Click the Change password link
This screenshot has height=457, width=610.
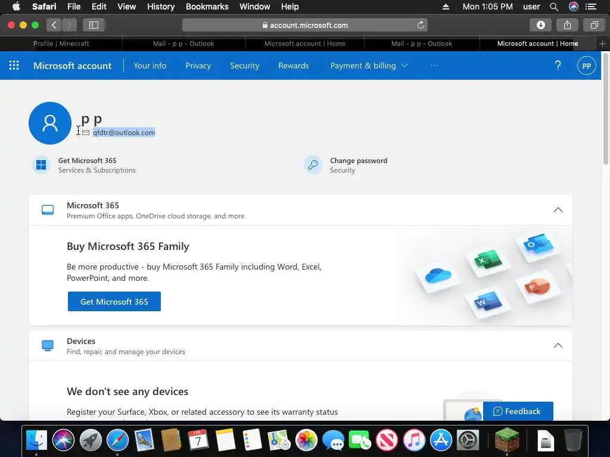tap(359, 161)
